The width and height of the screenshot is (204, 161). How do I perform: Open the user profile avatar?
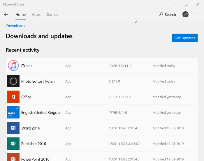(185, 15)
